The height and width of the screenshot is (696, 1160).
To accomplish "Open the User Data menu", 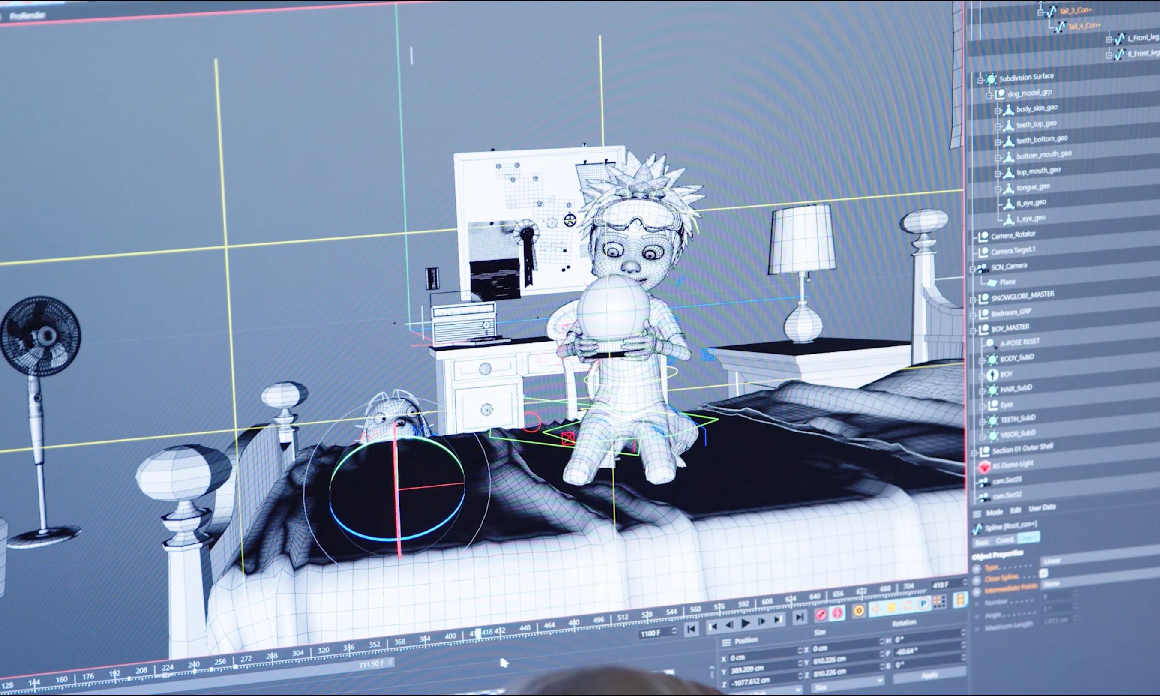I will coord(1042,507).
